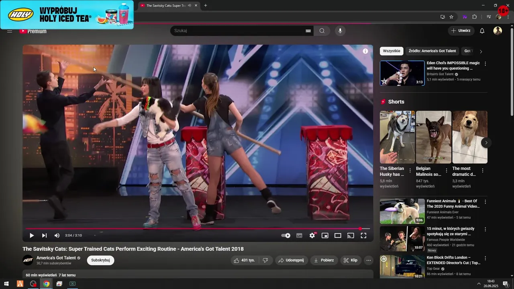Image resolution: width=514 pixels, height=289 pixels.
Task: Click the Utwórz create button
Action: click(x=461, y=31)
